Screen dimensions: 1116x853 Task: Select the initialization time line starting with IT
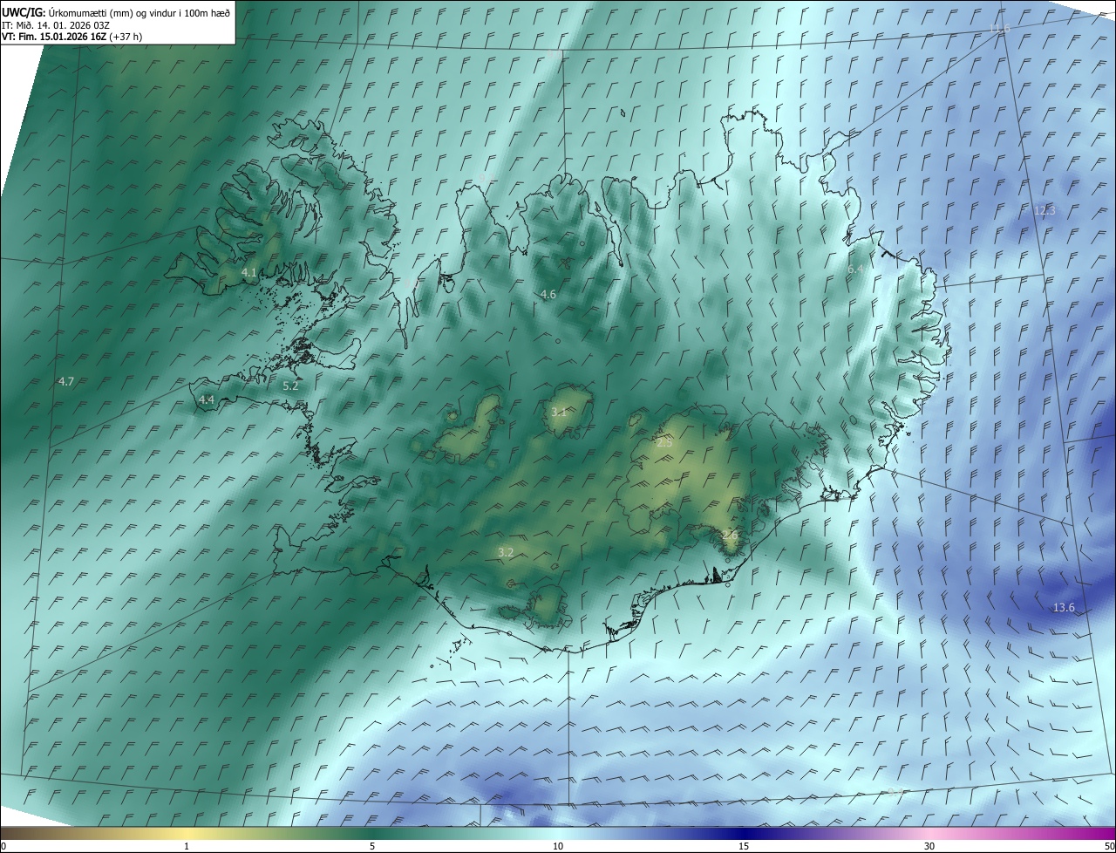point(56,24)
